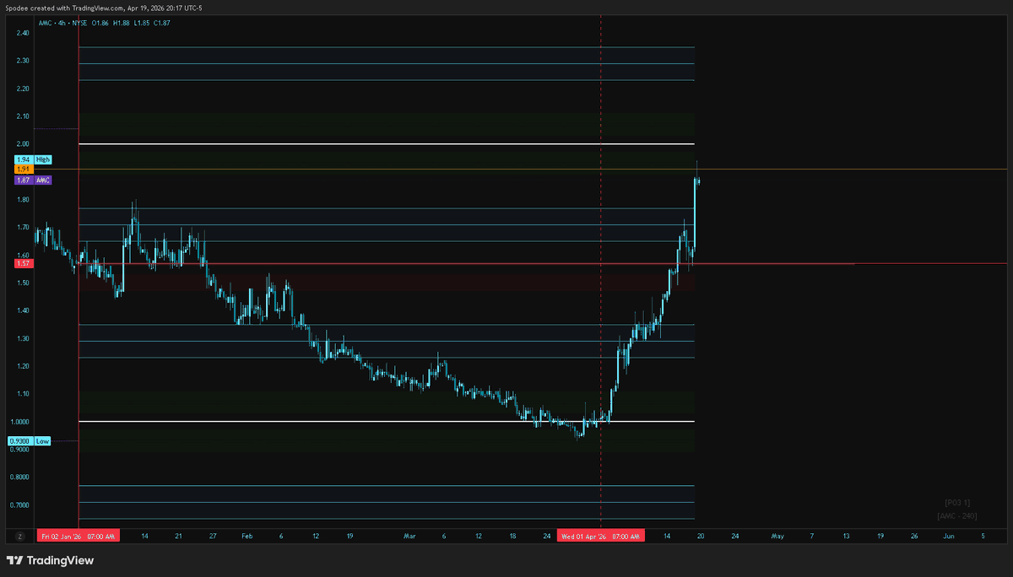Click the 1.10 price scale label
The height and width of the screenshot is (577, 1013).
[23, 394]
